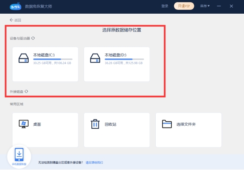Open the 请反馈给我们 feedback link
The height and width of the screenshot is (170, 244).
pos(94,162)
